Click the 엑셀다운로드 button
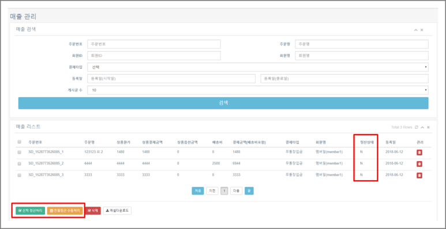The image size is (446, 229). pos(117,211)
